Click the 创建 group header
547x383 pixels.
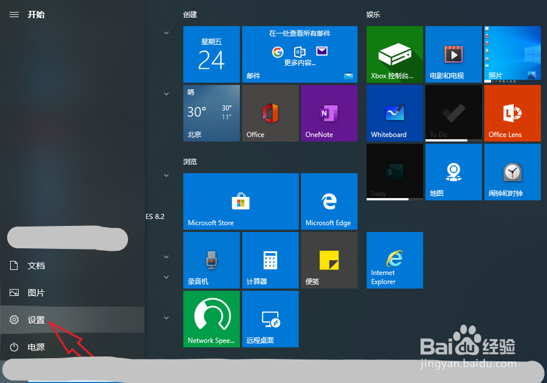click(190, 14)
